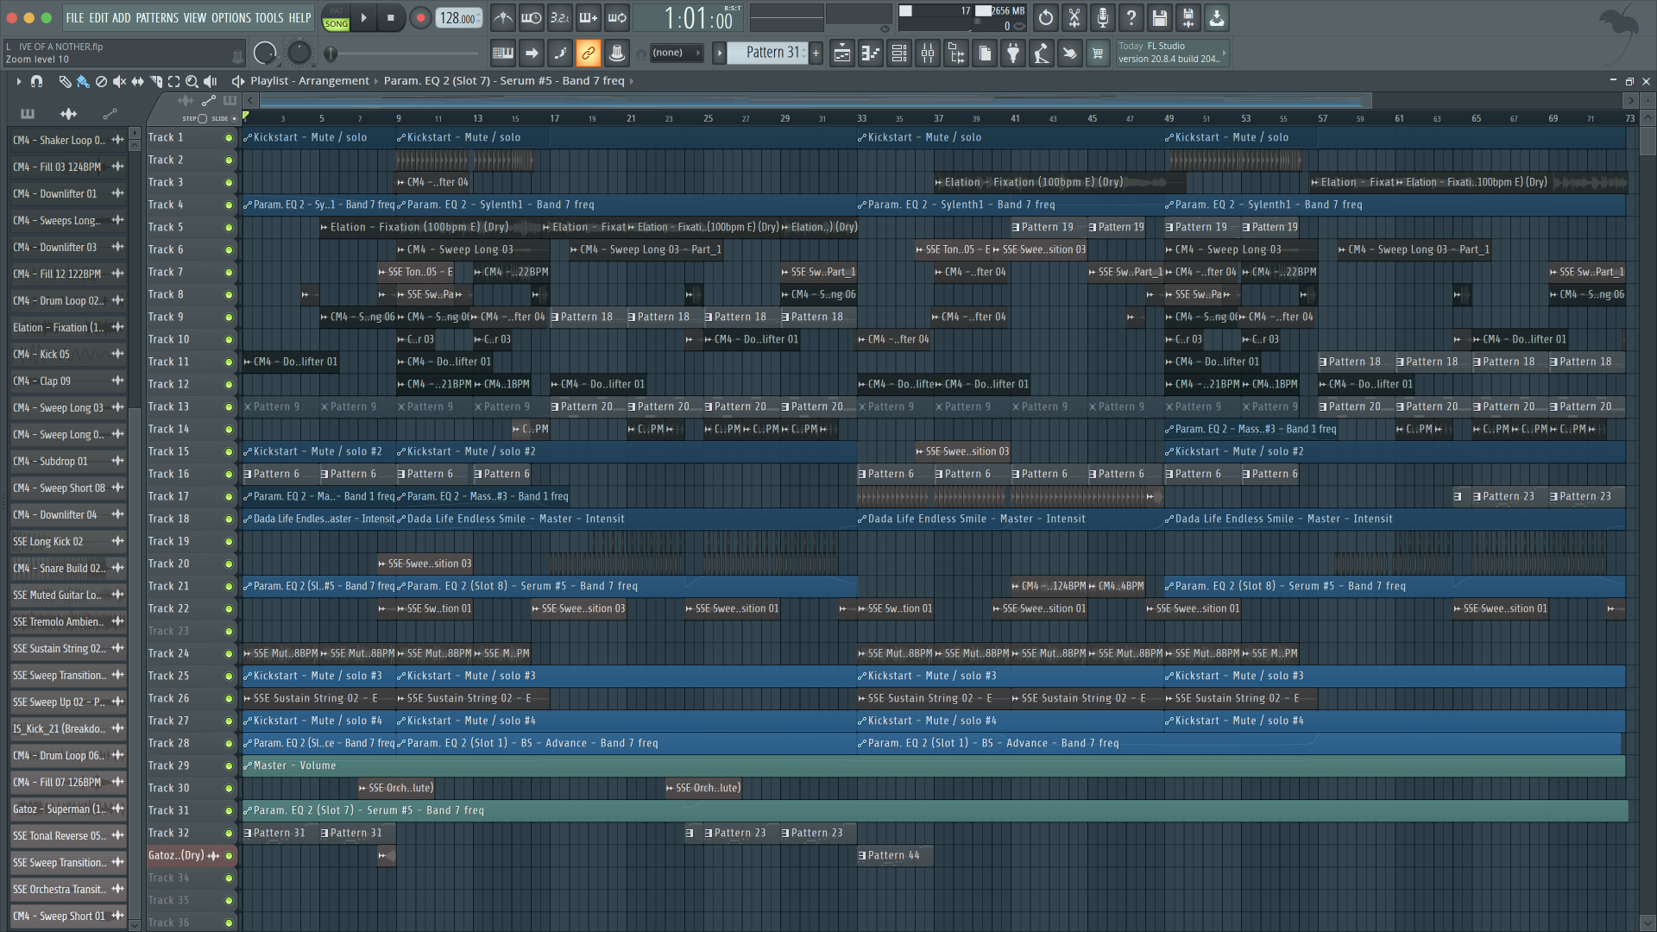The width and height of the screenshot is (1657, 932).
Task: Select the Playback speaker tool
Action: [x=210, y=81]
